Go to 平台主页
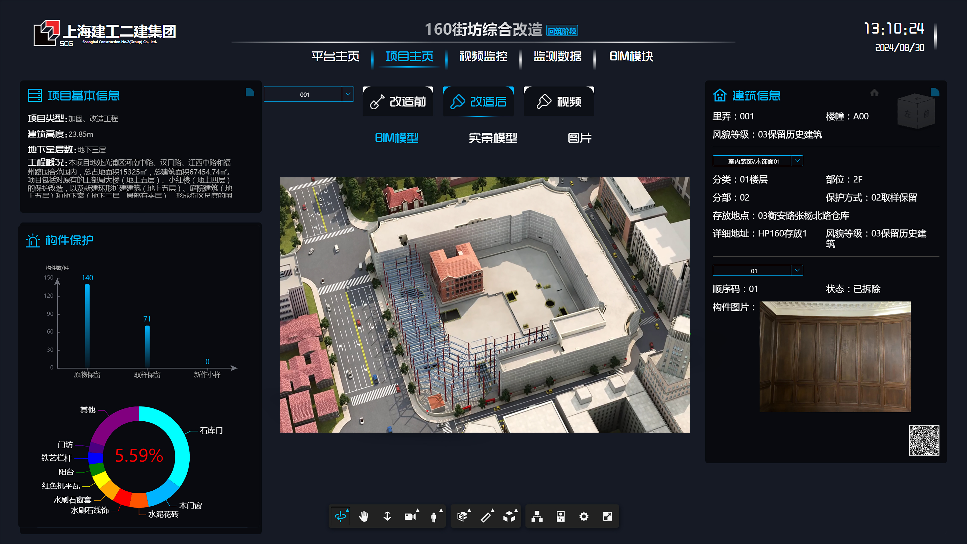967x544 pixels. tap(335, 56)
